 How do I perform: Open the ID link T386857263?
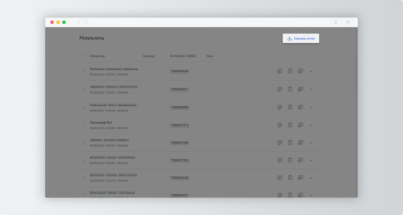(x=179, y=160)
